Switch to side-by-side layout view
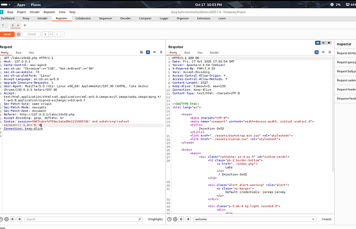The height and width of the screenshot is (229, 356). point(318,43)
